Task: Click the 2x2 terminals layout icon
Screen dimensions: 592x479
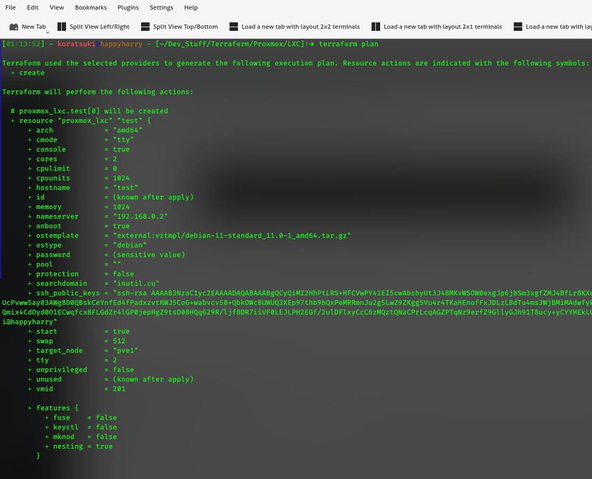Action: point(234,27)
